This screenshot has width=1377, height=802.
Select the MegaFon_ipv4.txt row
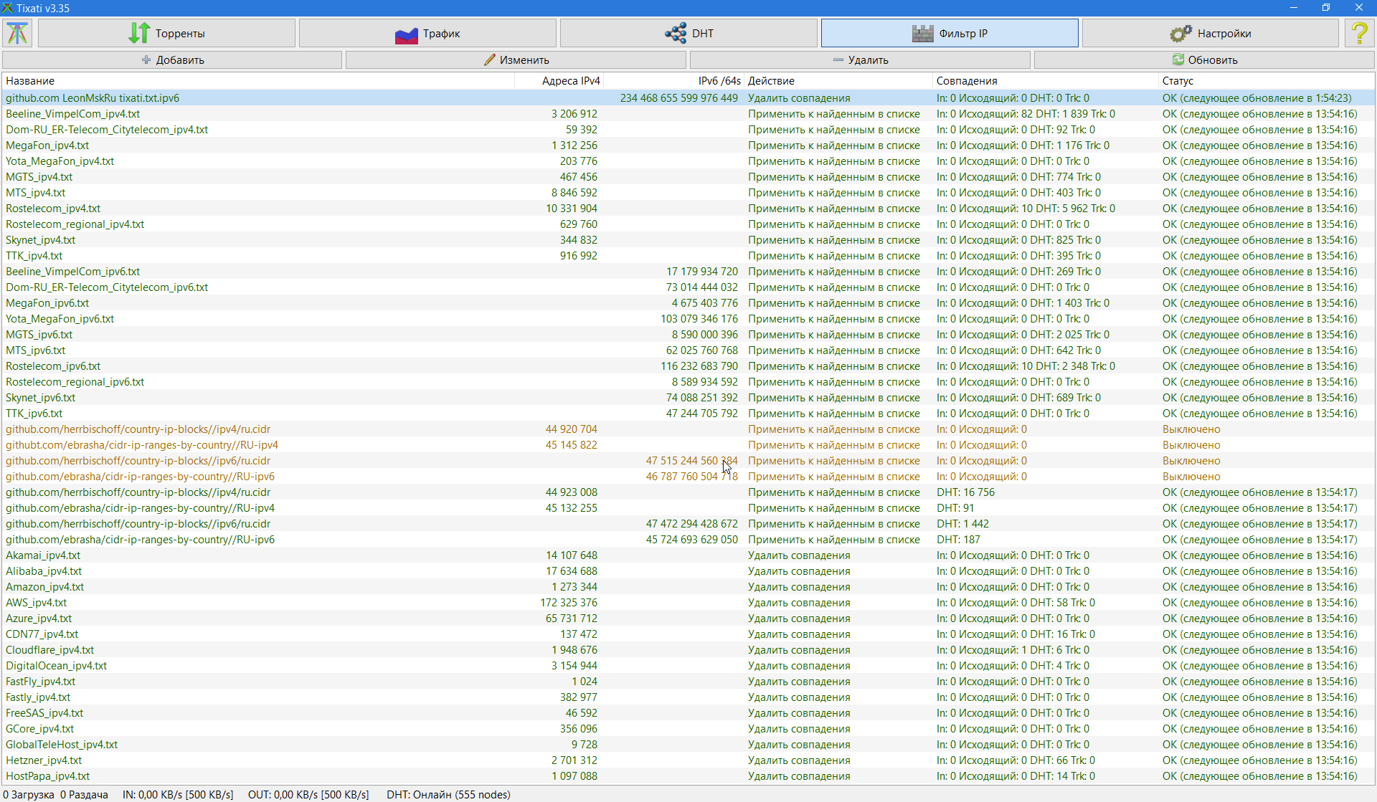point(688,145)
